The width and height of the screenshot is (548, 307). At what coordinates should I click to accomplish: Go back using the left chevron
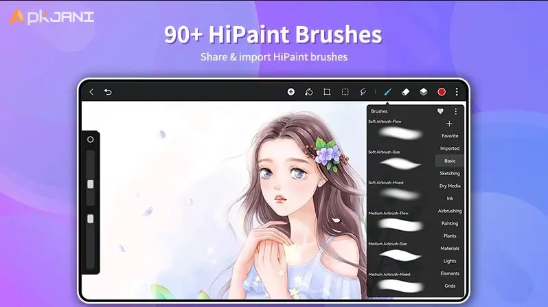point(91,92)
